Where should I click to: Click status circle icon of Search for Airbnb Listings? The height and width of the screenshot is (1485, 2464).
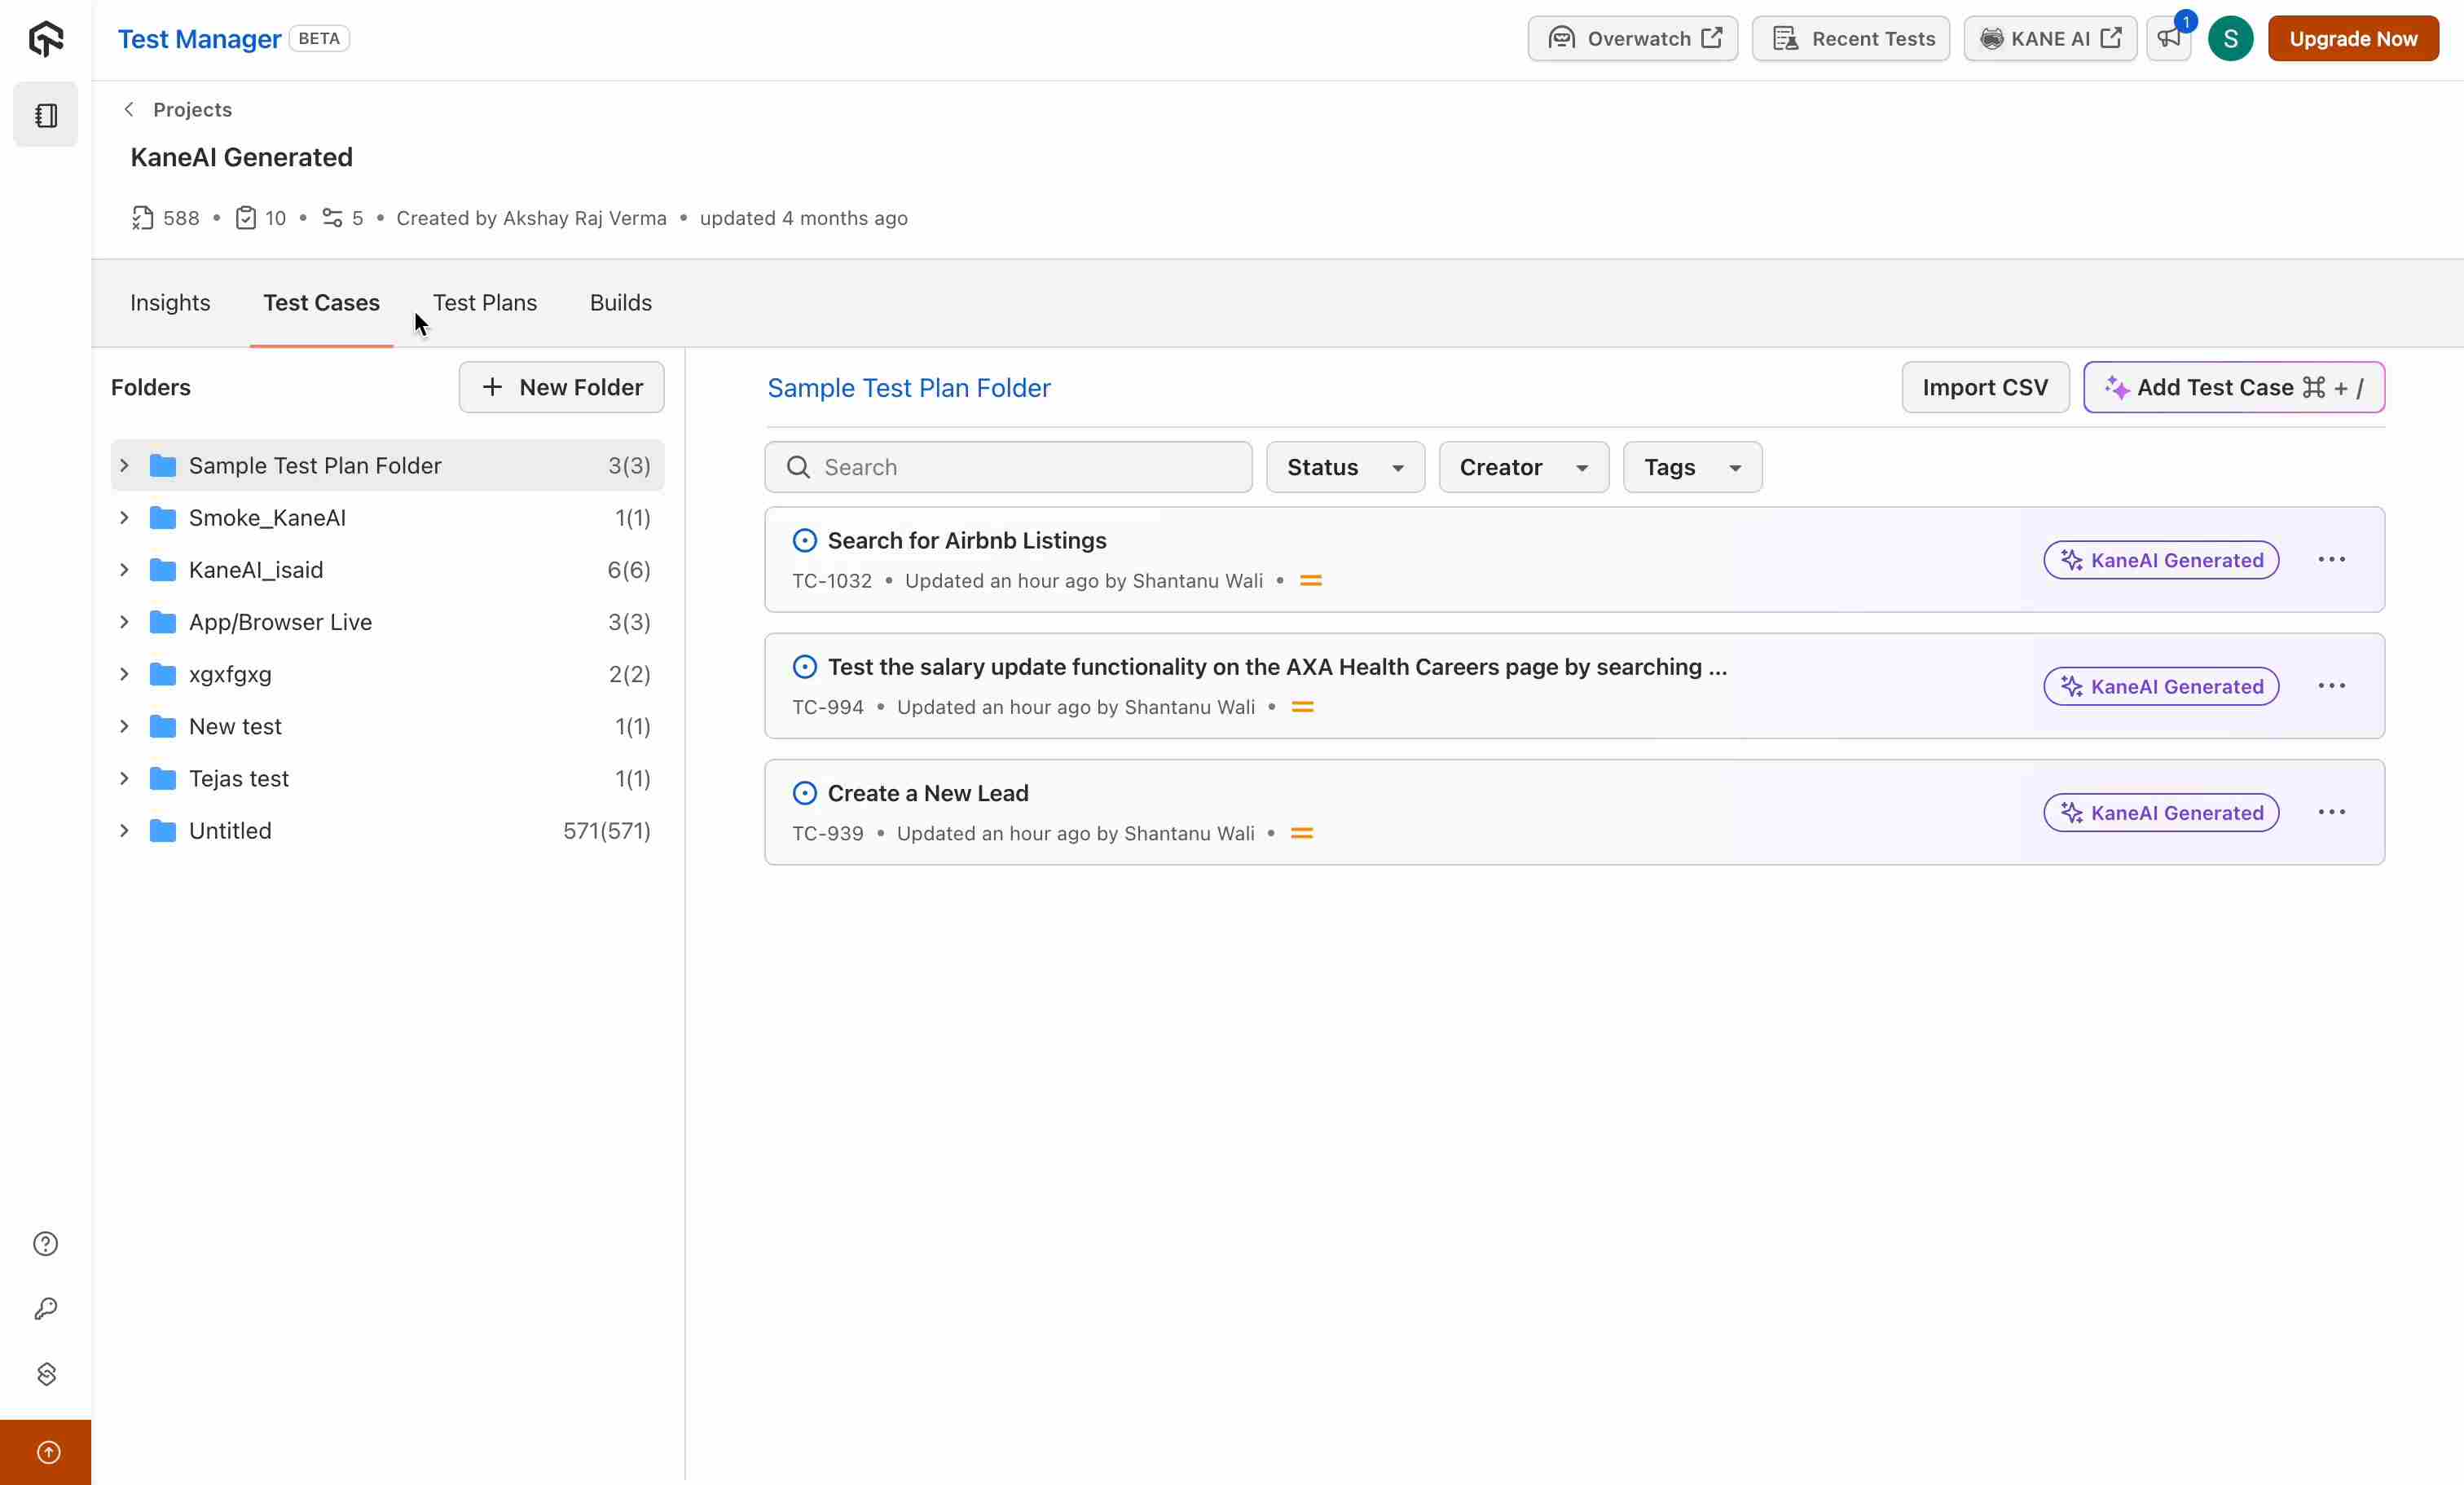(804, 541)
